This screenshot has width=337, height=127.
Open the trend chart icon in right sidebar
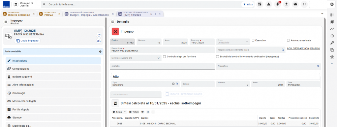332,29
